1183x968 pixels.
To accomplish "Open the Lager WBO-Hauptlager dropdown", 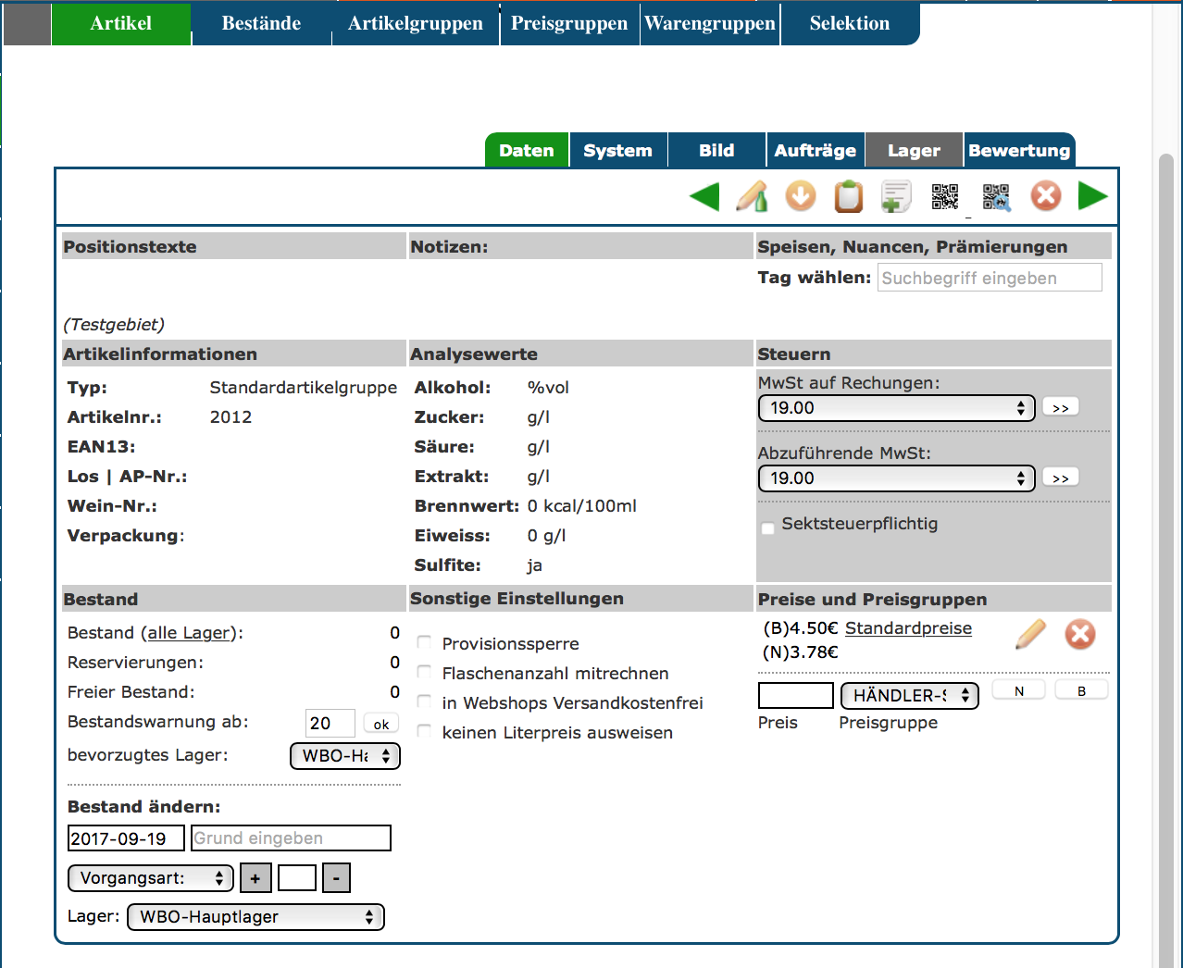I will 255,917.
